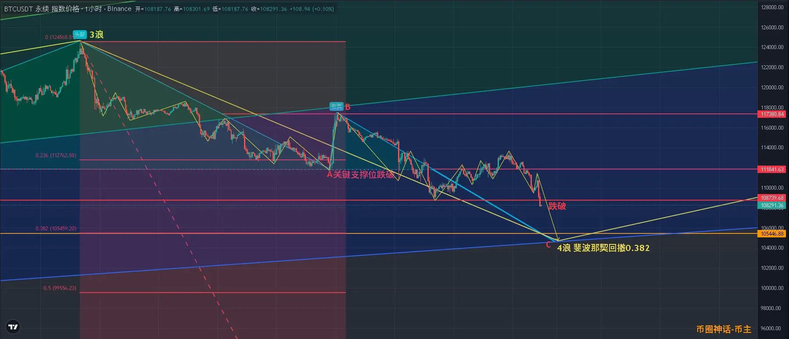Click the 122000.00 price axis label
Image resolution: width=789 pixels, height=339 pixels.
(x=772, y=67)
